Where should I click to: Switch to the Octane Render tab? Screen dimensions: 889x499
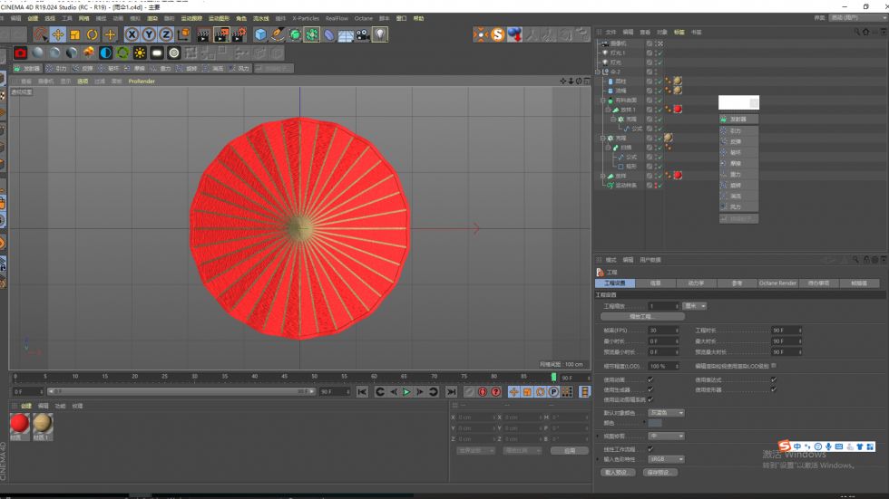pyautogui.click(x=777, y=283)
